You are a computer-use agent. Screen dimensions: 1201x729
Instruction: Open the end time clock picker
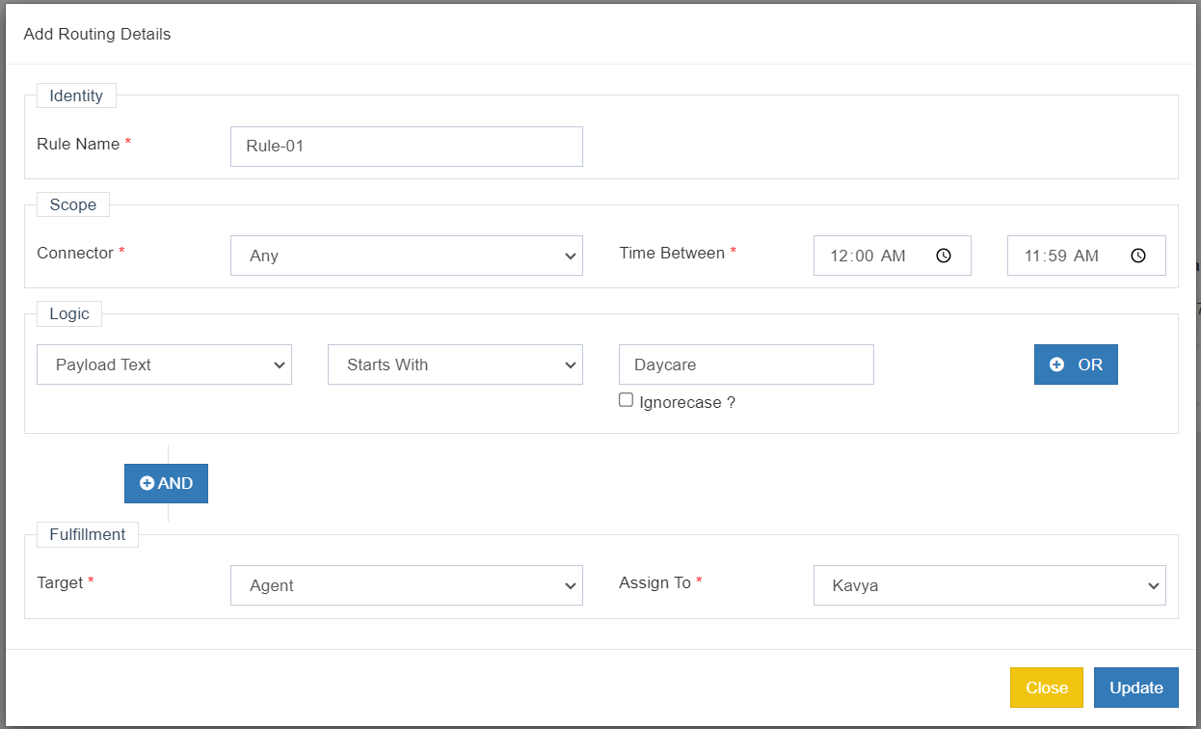(x=1137, y=256)
